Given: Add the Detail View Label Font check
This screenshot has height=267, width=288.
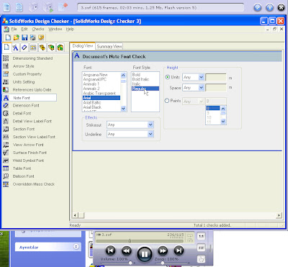Looking at the screenshot, I should click(32, 121).
